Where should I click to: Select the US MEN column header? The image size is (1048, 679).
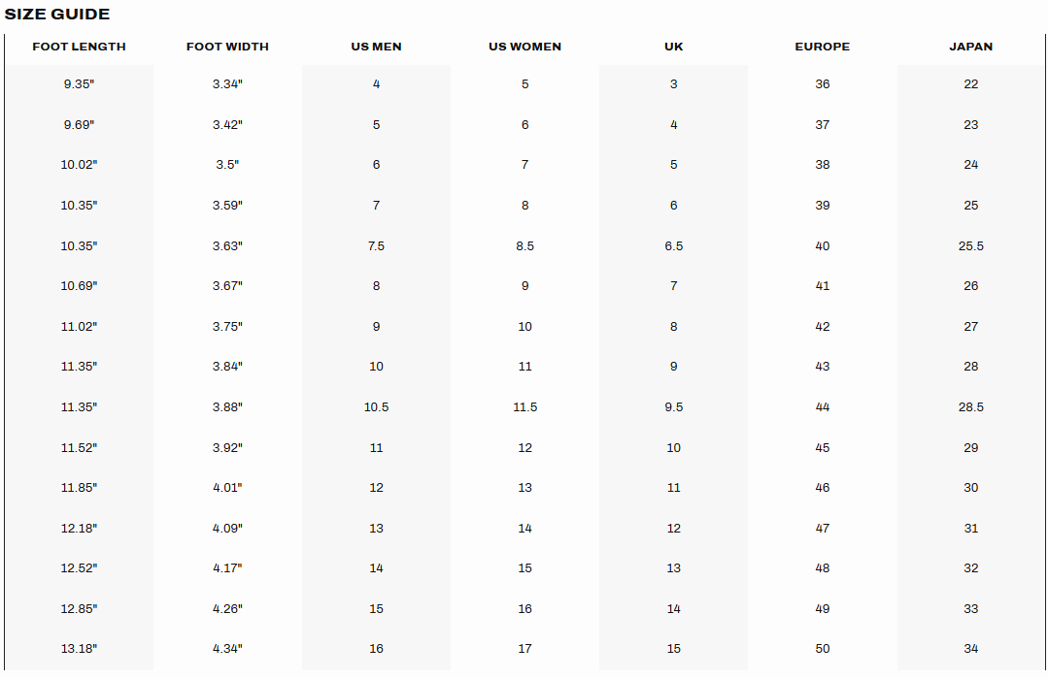376,47
